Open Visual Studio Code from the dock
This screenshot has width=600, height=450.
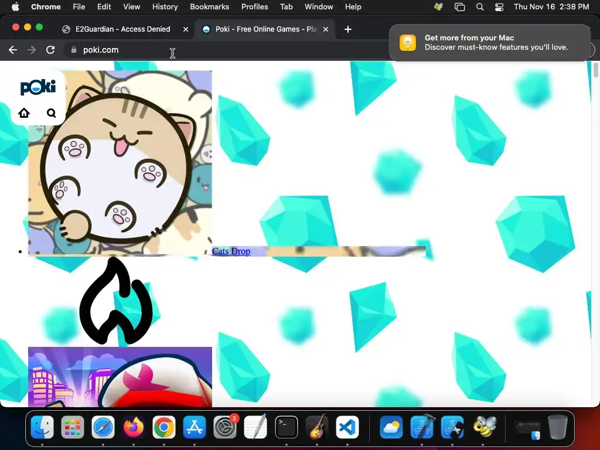[347, 427]
